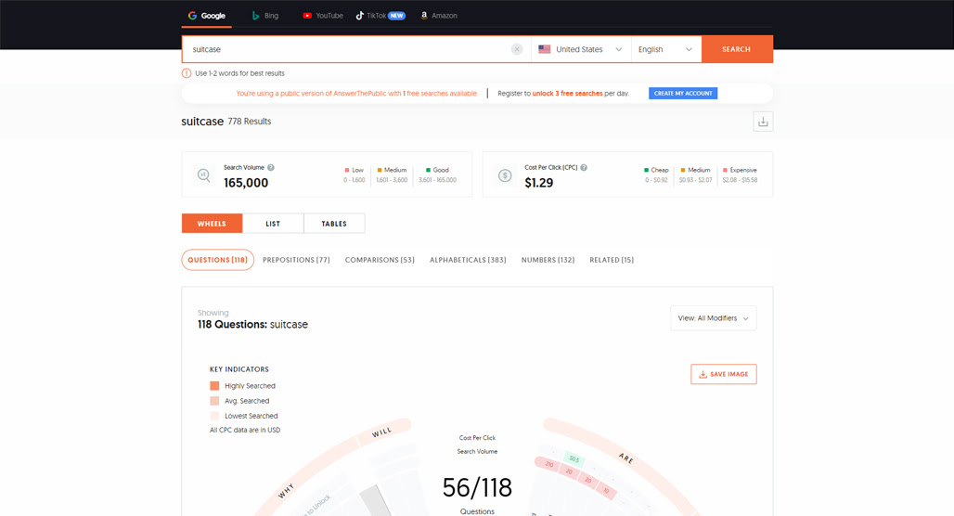Open the View: All Modifiers dropdown
Viewport: 954px width, 516px height.
[713, 318]
